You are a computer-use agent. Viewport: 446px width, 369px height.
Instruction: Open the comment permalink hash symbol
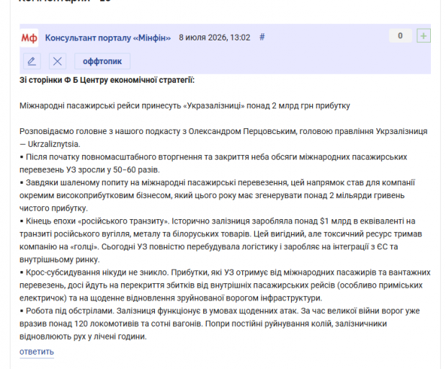coord(262,37)
